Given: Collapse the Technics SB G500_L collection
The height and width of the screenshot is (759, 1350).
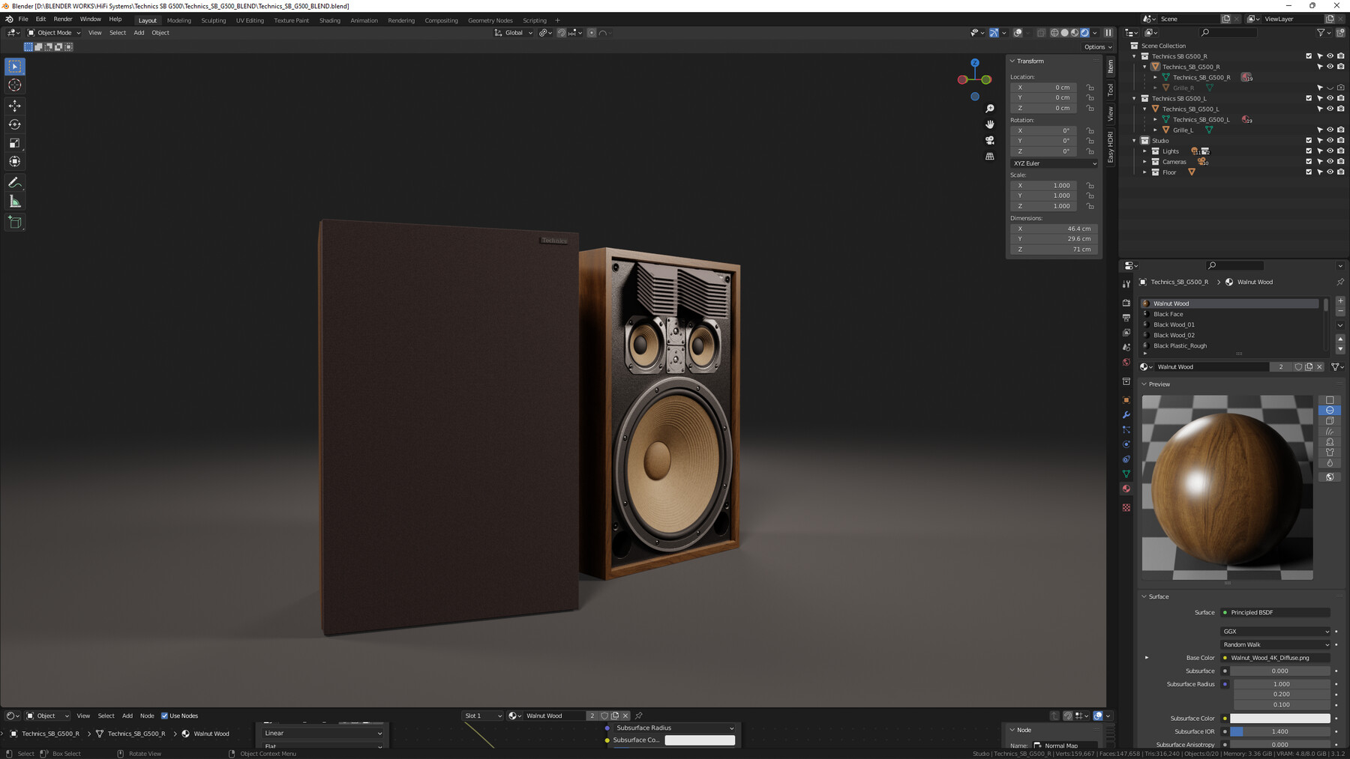Looking at the screenshot, I should (x=1134, y=98).
